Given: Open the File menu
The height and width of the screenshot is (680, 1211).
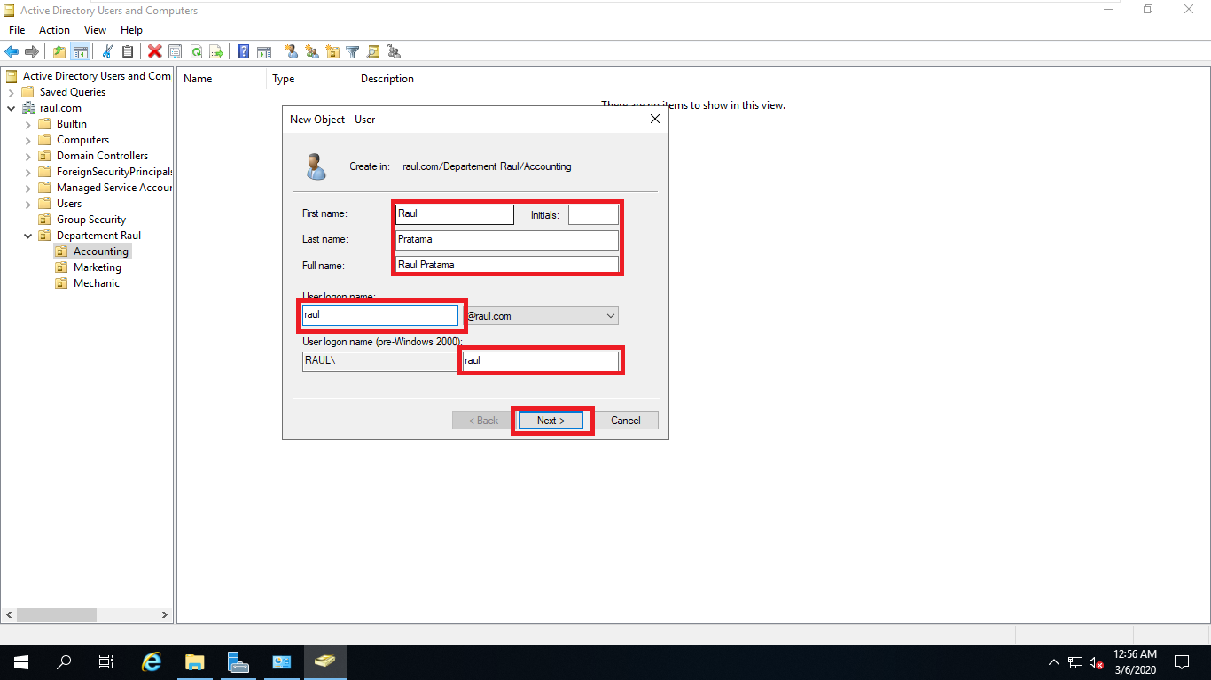Looking at the screenshot, I should tap(17, 30).
